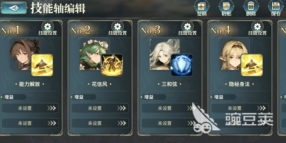Screen dimensions: 286x143
Task: Expand first 未设置 slot in No.2
Action: tap(100, 108)
